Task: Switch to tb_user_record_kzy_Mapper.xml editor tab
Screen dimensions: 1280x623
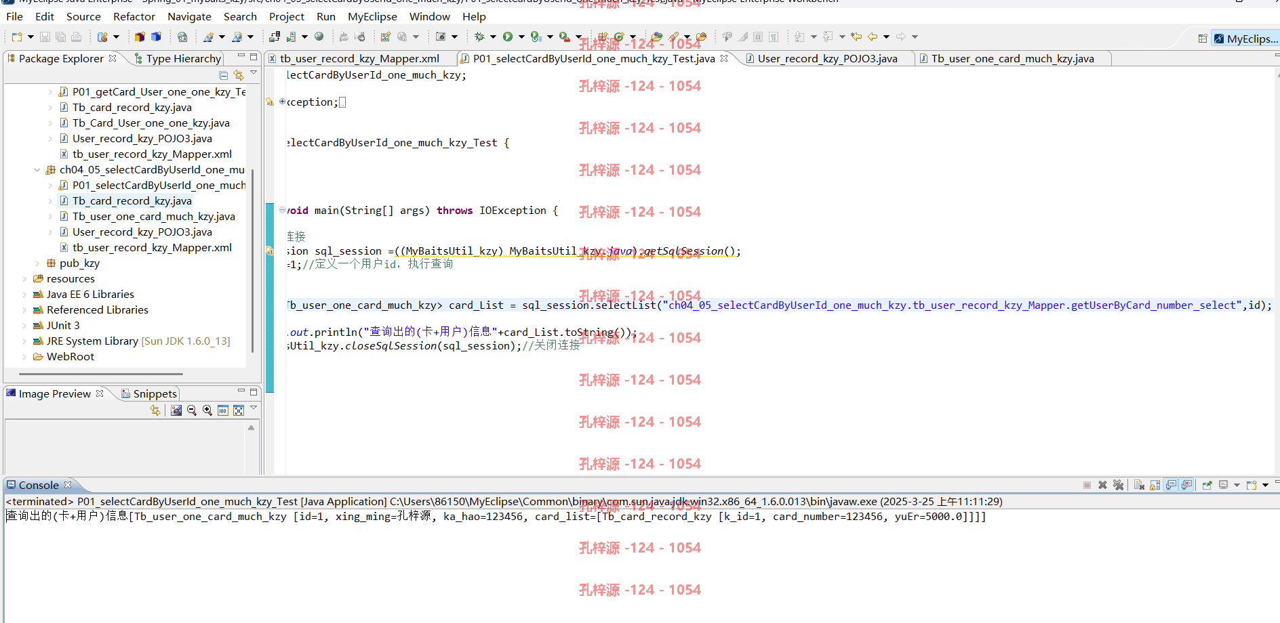Action: (x=359, y=59)
